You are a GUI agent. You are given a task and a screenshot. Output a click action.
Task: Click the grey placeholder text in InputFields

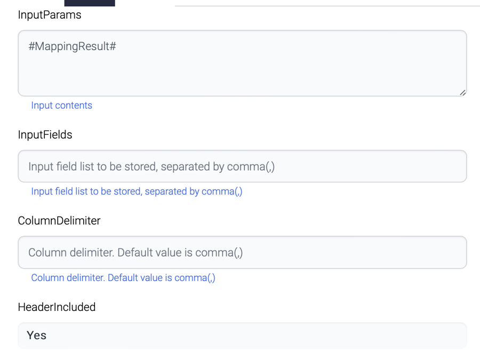(x=151, y=166)
